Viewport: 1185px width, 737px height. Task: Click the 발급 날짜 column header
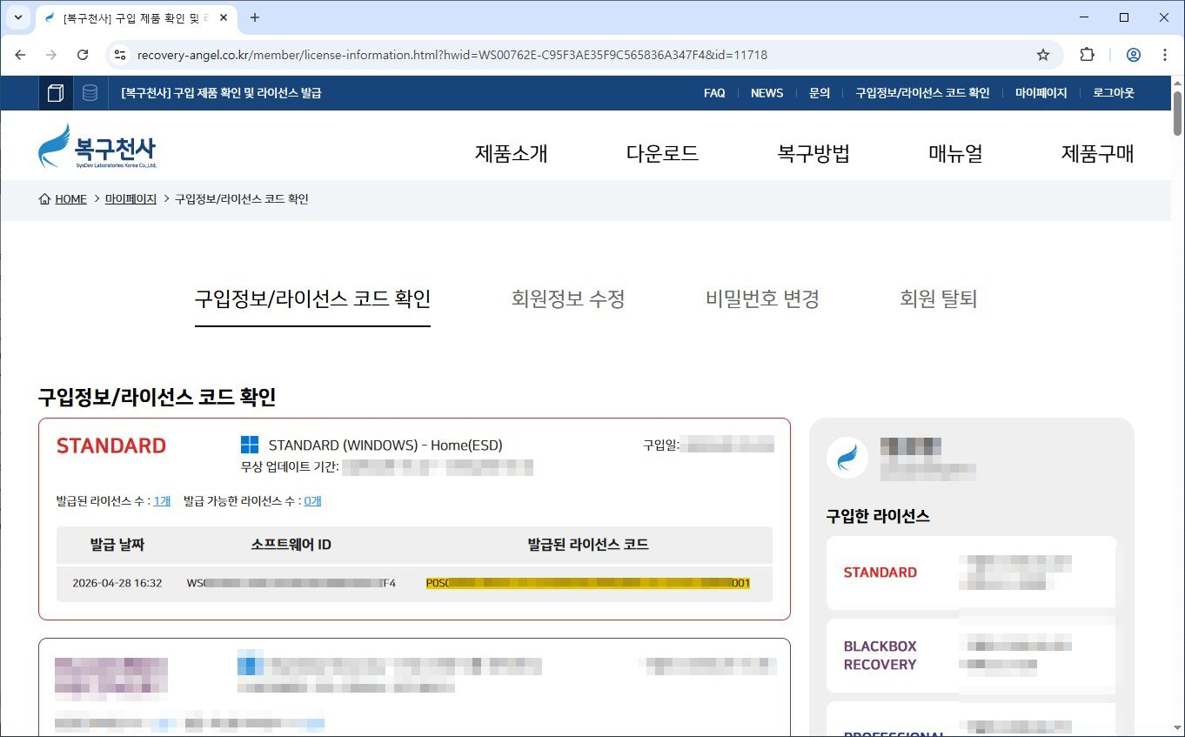click(117, 546)
